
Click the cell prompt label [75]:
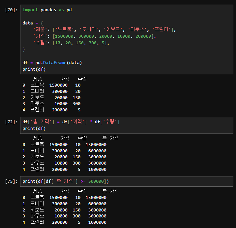(x=11, y=181)
